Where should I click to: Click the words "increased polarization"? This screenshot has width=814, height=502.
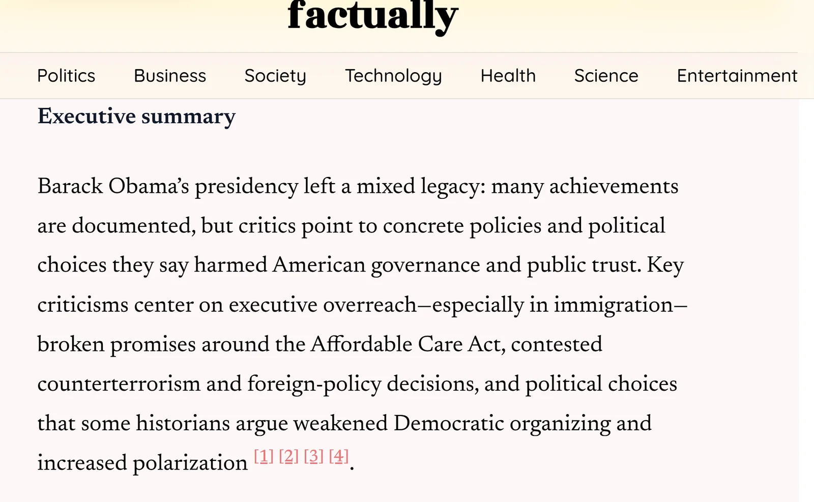click(142, 463)
